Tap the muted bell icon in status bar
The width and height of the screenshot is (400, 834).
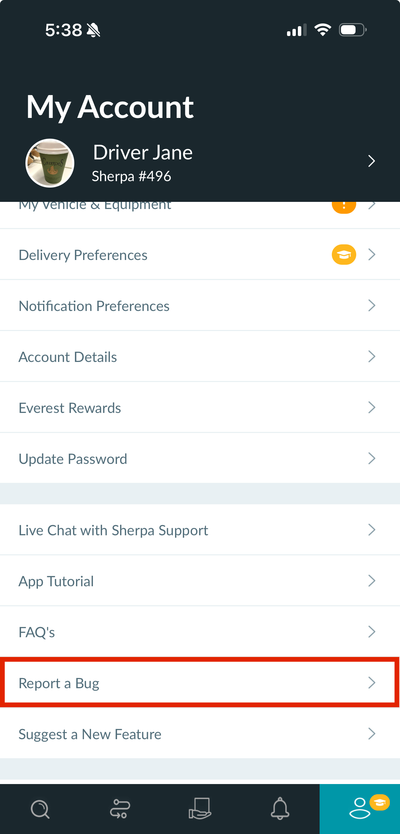[93, 30]
